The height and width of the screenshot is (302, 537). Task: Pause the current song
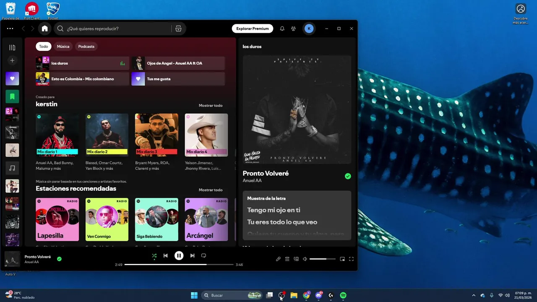point(179,255)
